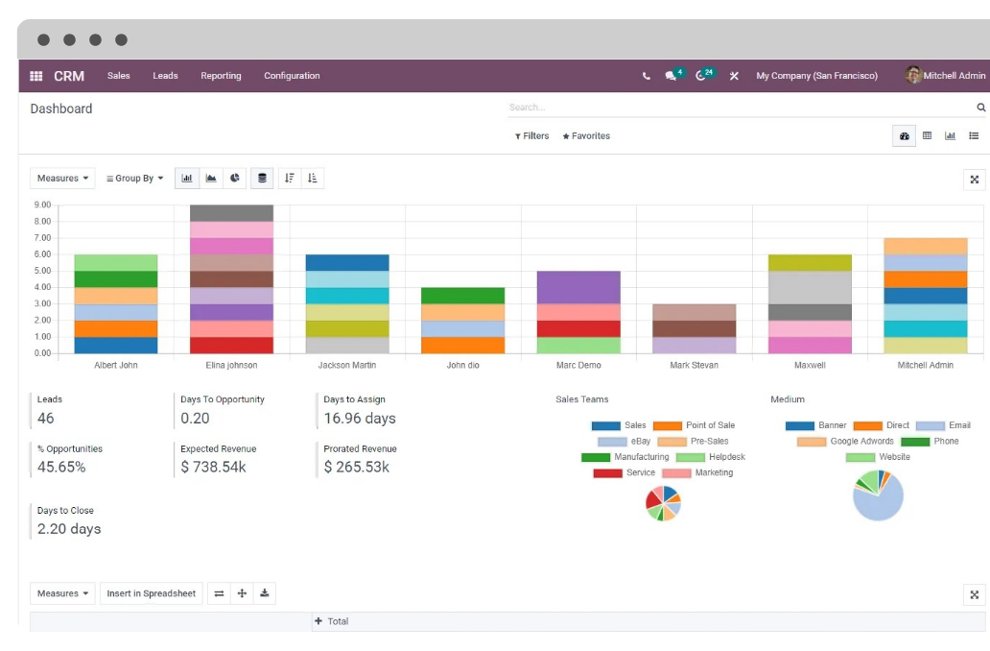
Task: Toggle stacked bars mode
Action: pyautogui.click(x=262, y=178)
